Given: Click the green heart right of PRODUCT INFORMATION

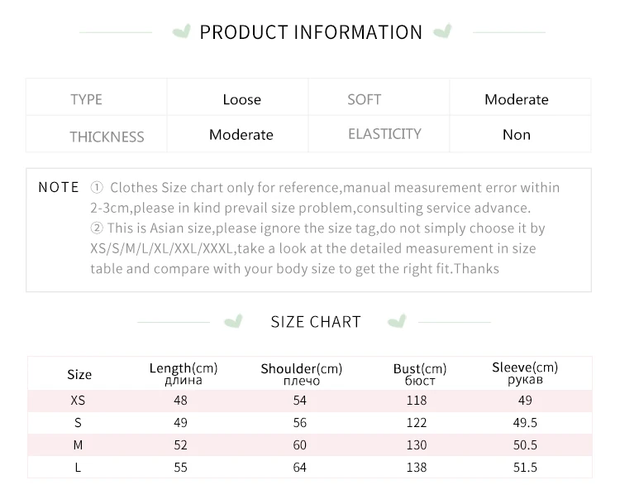Looking at the screenshot, I should [x=443, y=32].
